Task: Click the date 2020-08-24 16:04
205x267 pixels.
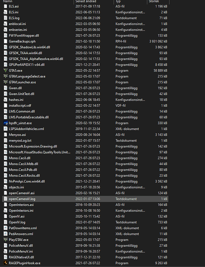Action: pyautogui.click(x=88, y=135)
